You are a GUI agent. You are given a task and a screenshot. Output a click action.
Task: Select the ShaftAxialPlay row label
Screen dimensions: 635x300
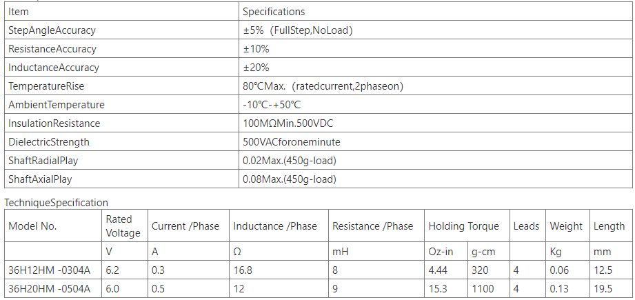[x=40, y=179]
